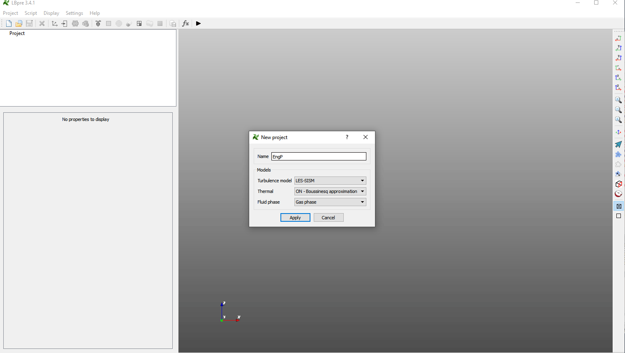Click the project Name text field
Image resolution: width=625 pixels, height=353 pixels.
click(319, 156)
